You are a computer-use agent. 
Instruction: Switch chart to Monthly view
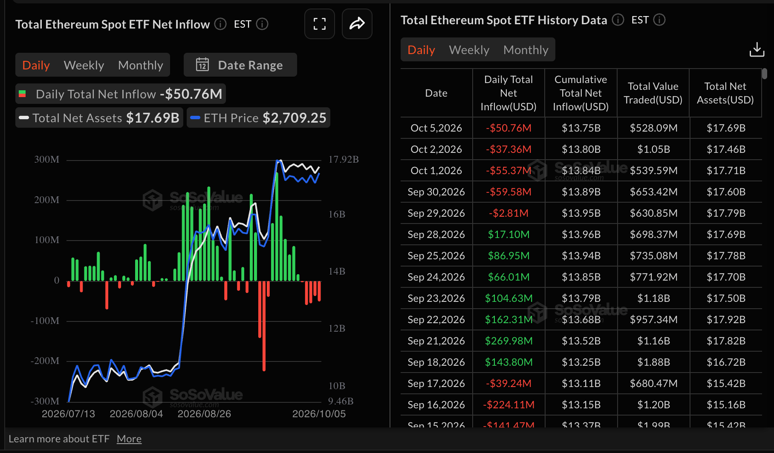(141, 65)
